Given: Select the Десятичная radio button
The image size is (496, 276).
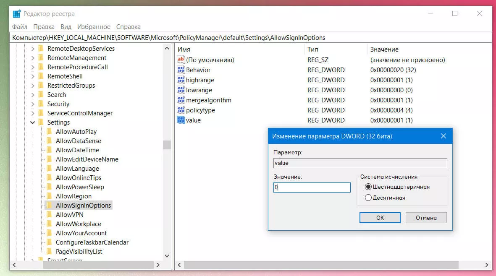Looking at the screenshot, I should [368, 198].
